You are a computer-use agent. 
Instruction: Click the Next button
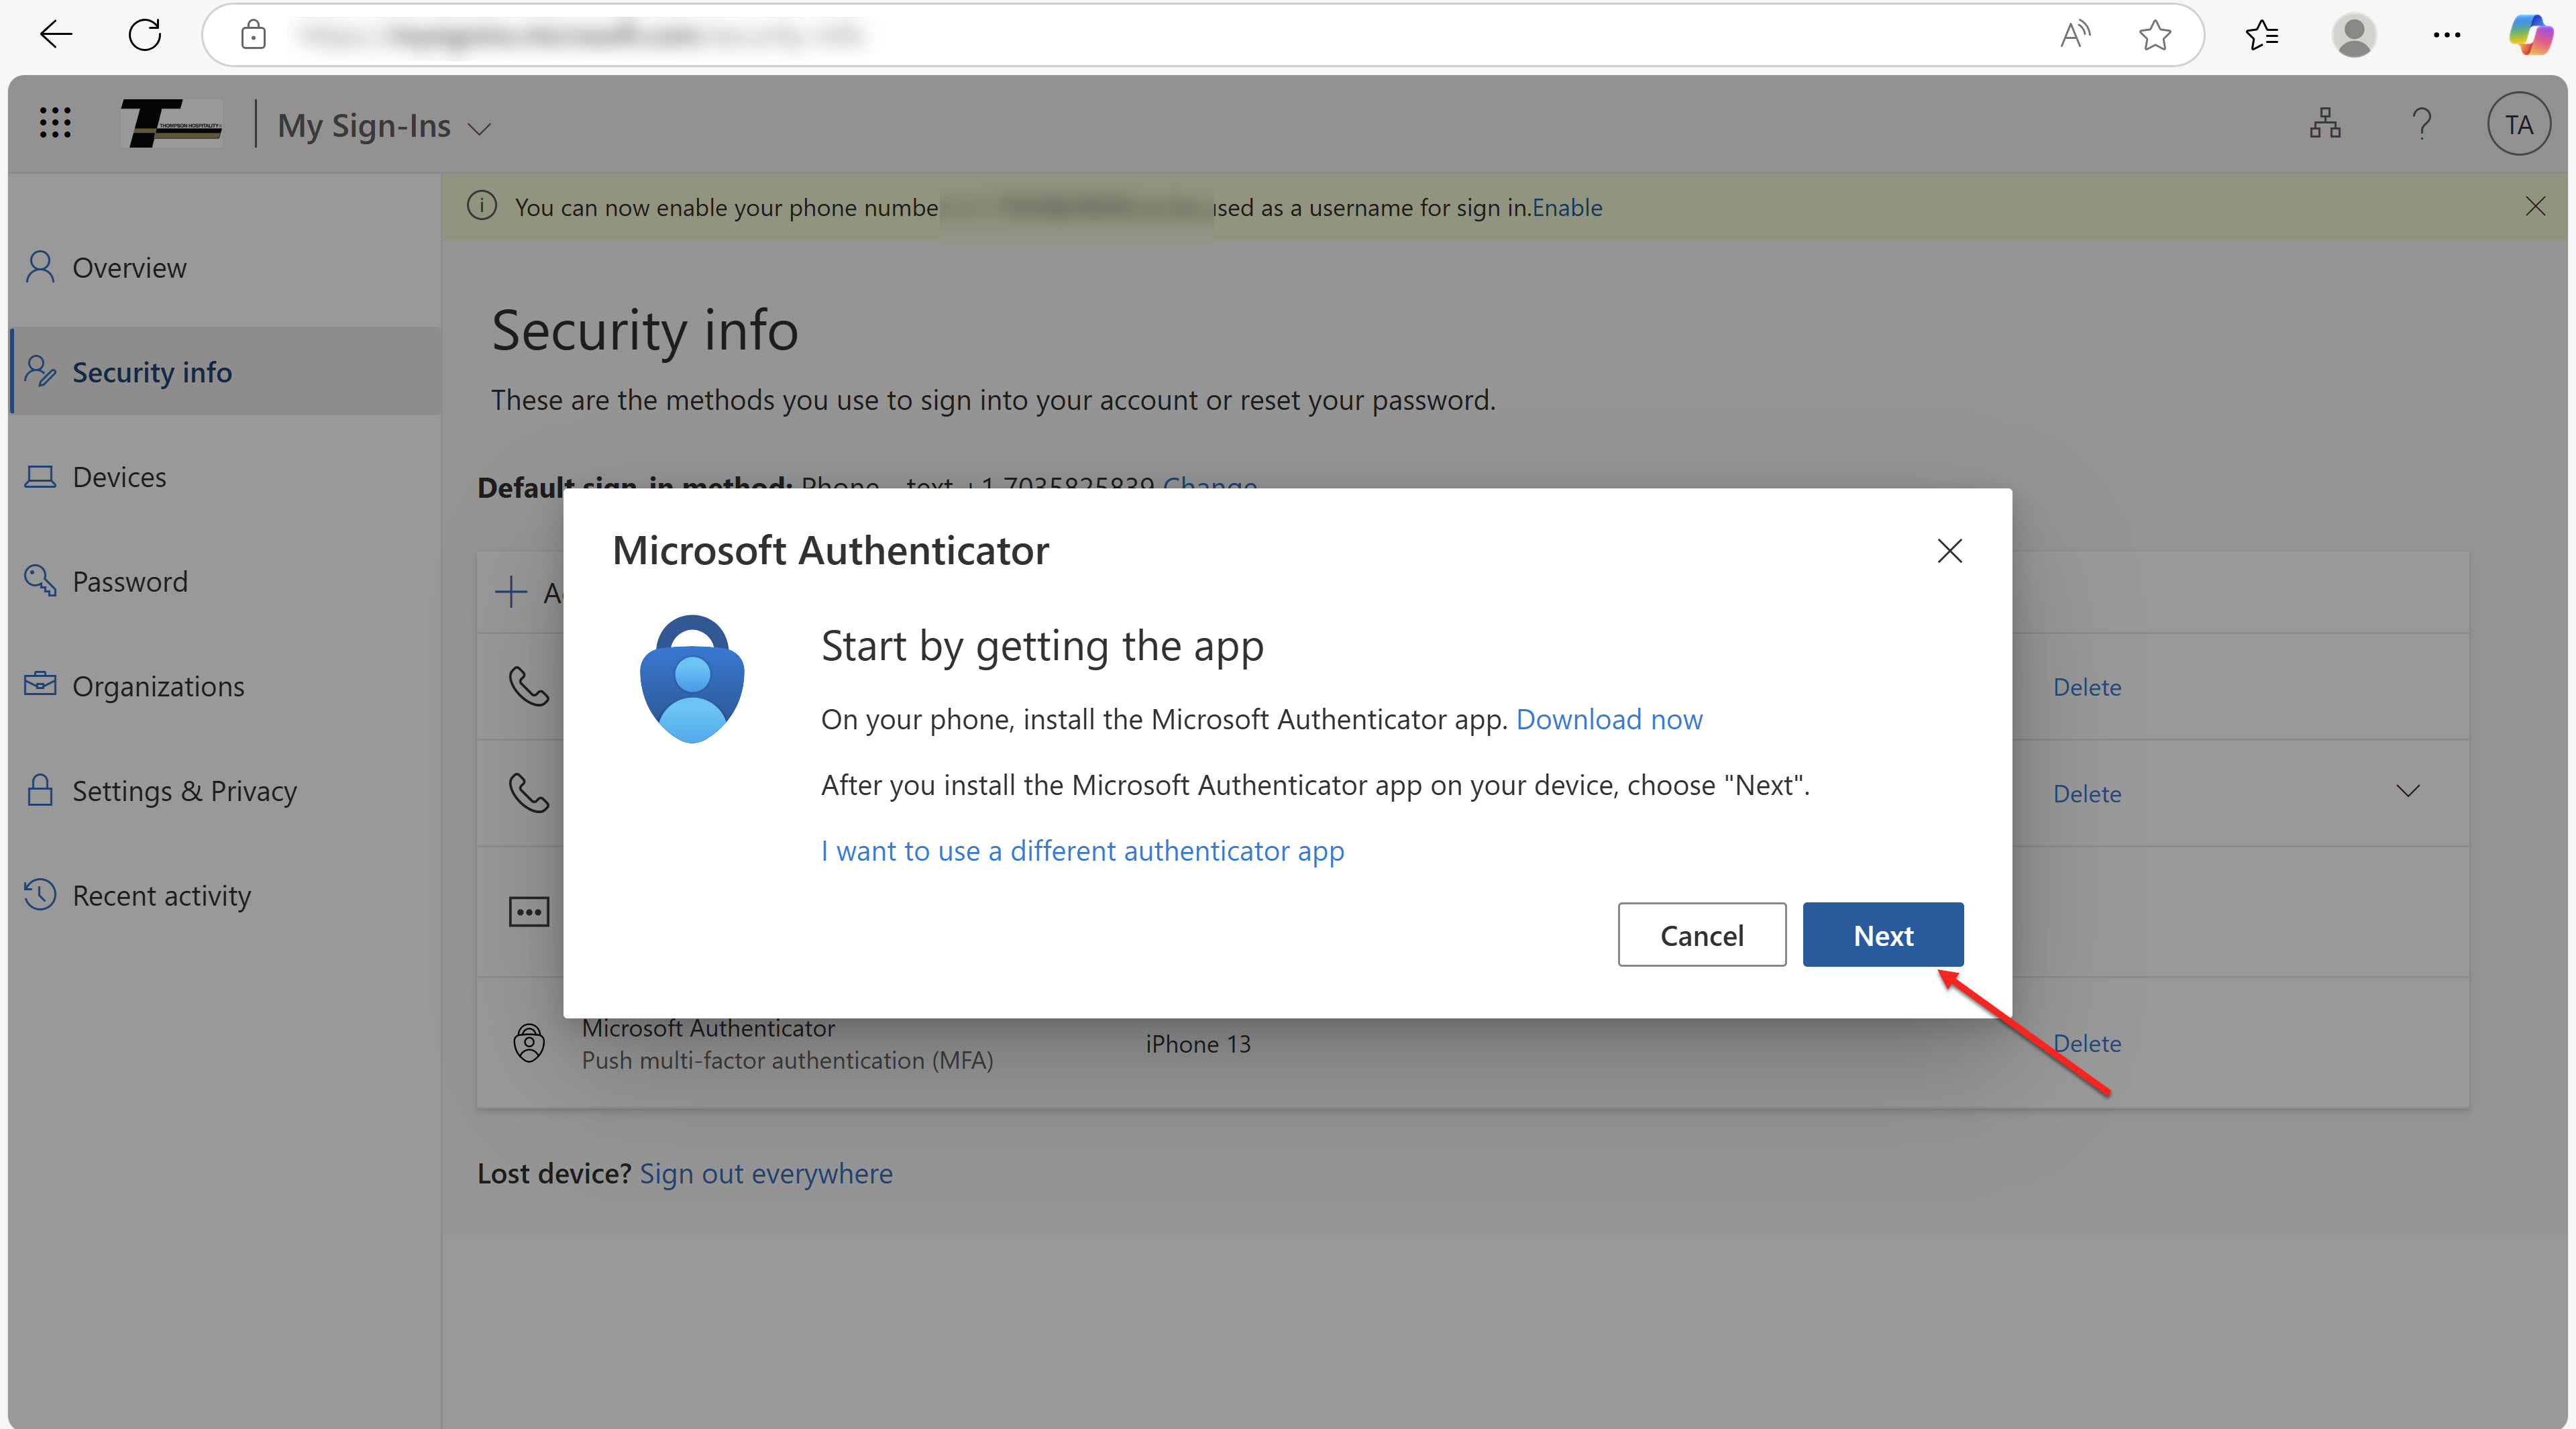coord(1883,935)
